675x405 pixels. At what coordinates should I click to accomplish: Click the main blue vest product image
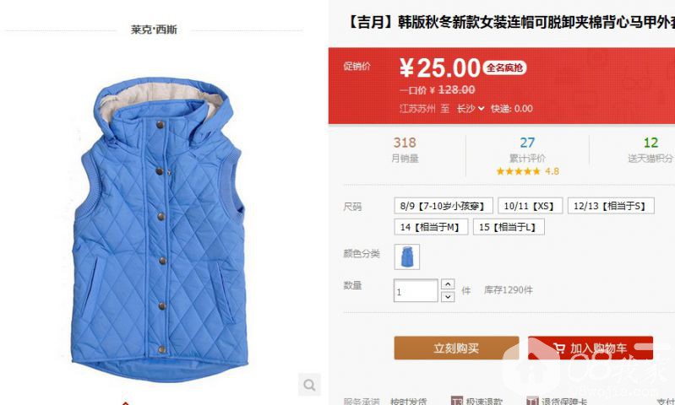click(160, 230)
